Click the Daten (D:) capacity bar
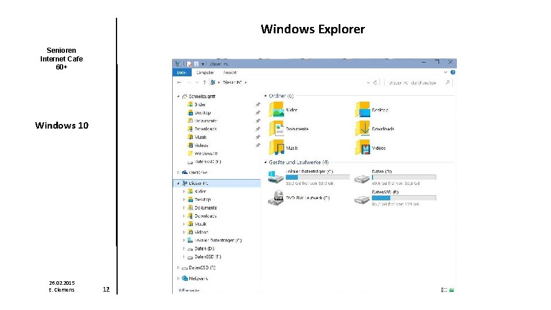This screenshot has width=551, height=310. tap(403, 177)
